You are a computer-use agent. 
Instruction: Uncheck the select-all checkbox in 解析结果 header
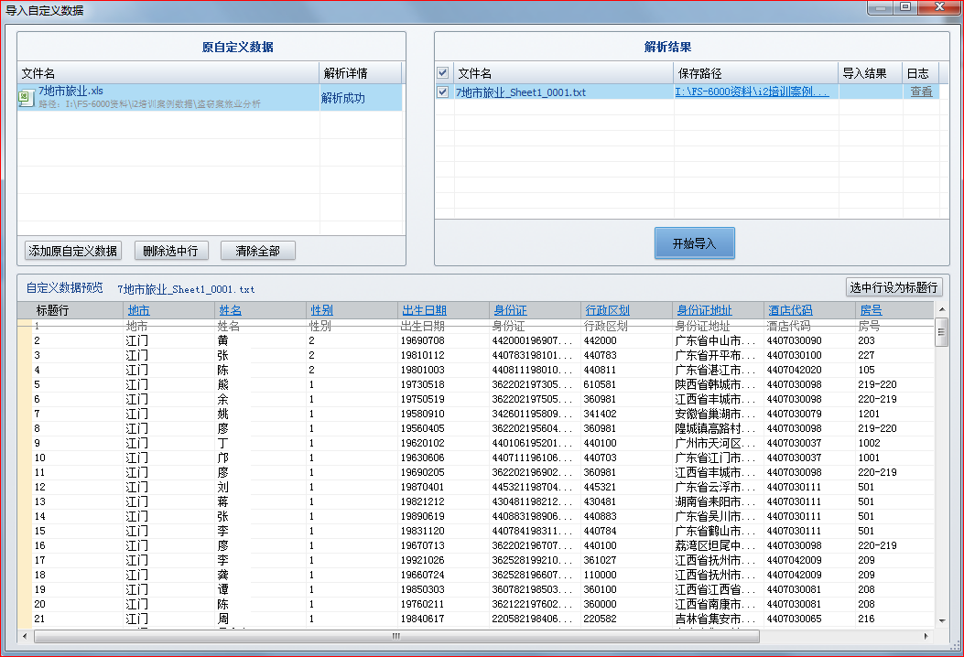pyautogui.click(x=442, y=72)
